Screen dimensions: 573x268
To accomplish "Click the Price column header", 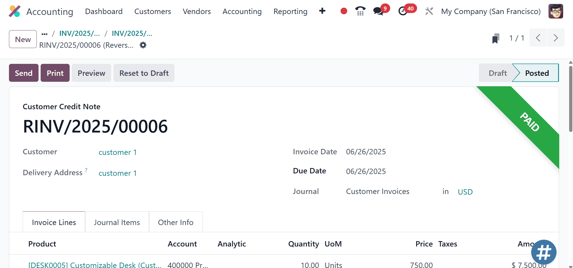I will click(x=424, y=244).
